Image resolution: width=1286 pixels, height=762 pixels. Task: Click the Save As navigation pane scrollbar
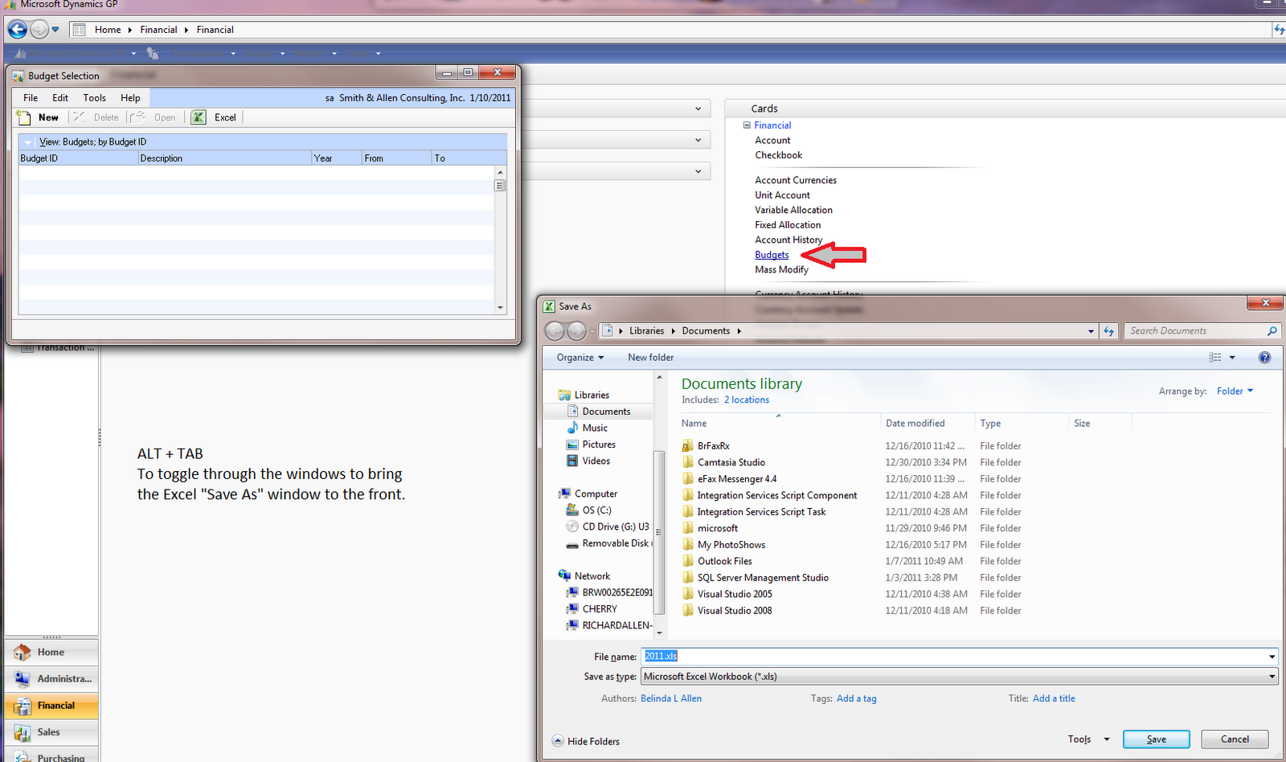coord(659,531)
